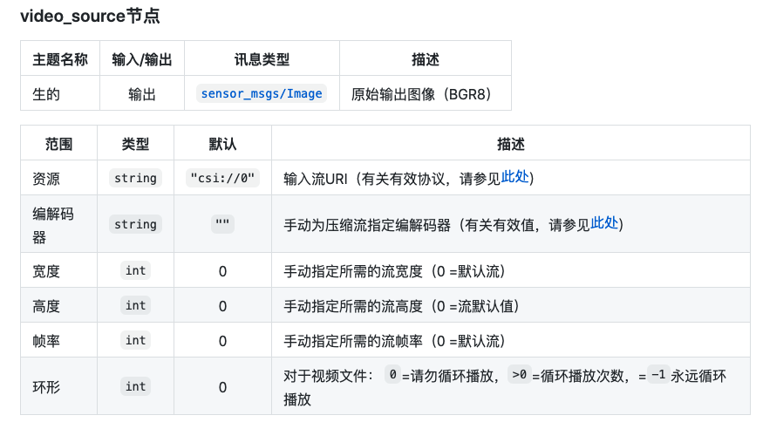This screenshot has height=429, width=763.
Task: Select the int type in the 环形 row
Action: point(135,386)
